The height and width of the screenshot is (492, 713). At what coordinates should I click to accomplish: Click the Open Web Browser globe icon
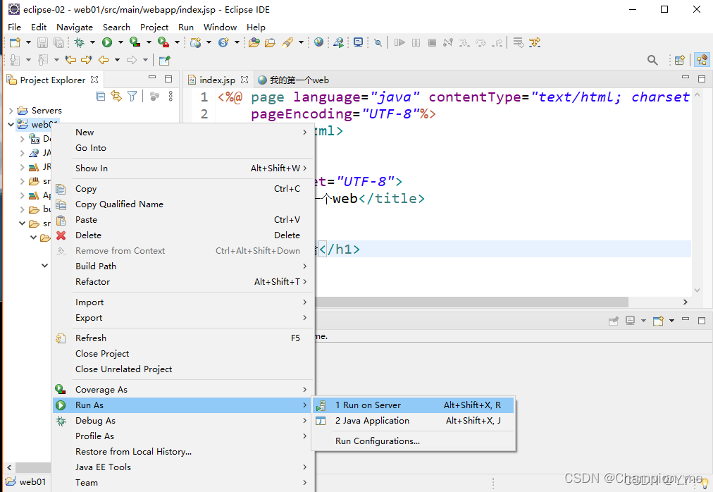pyautogui.click(x=318, y=42)
